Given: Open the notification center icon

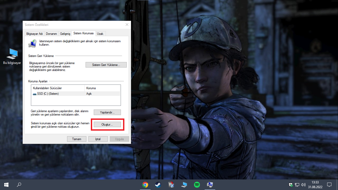Looking at the screenshot, I should 329,185.
